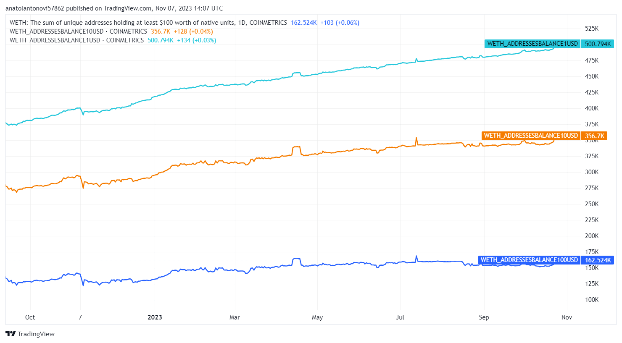Click the Jul label on time axis
622x343 pixels.
click(400, 317)
